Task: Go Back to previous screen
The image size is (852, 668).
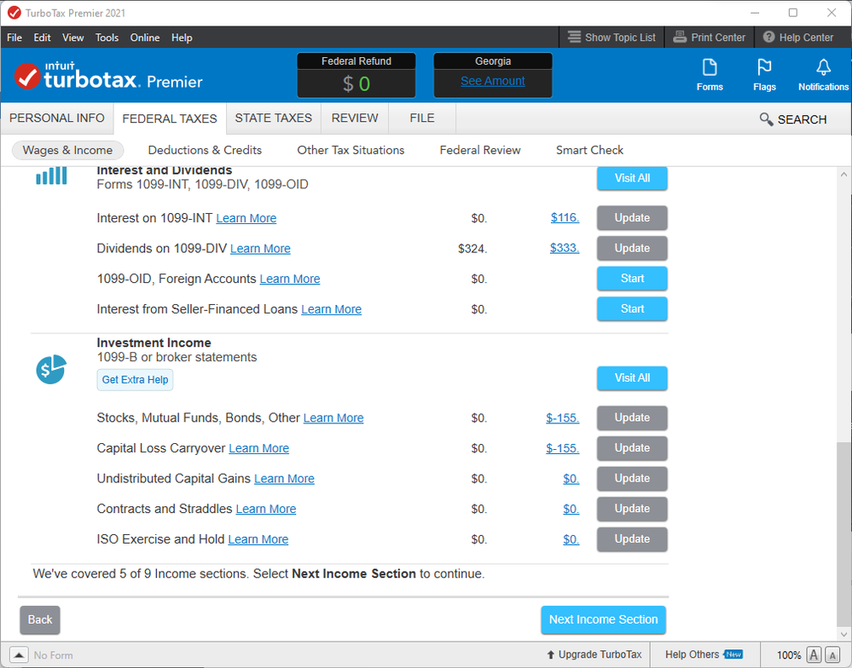Action: pos(40,619)
